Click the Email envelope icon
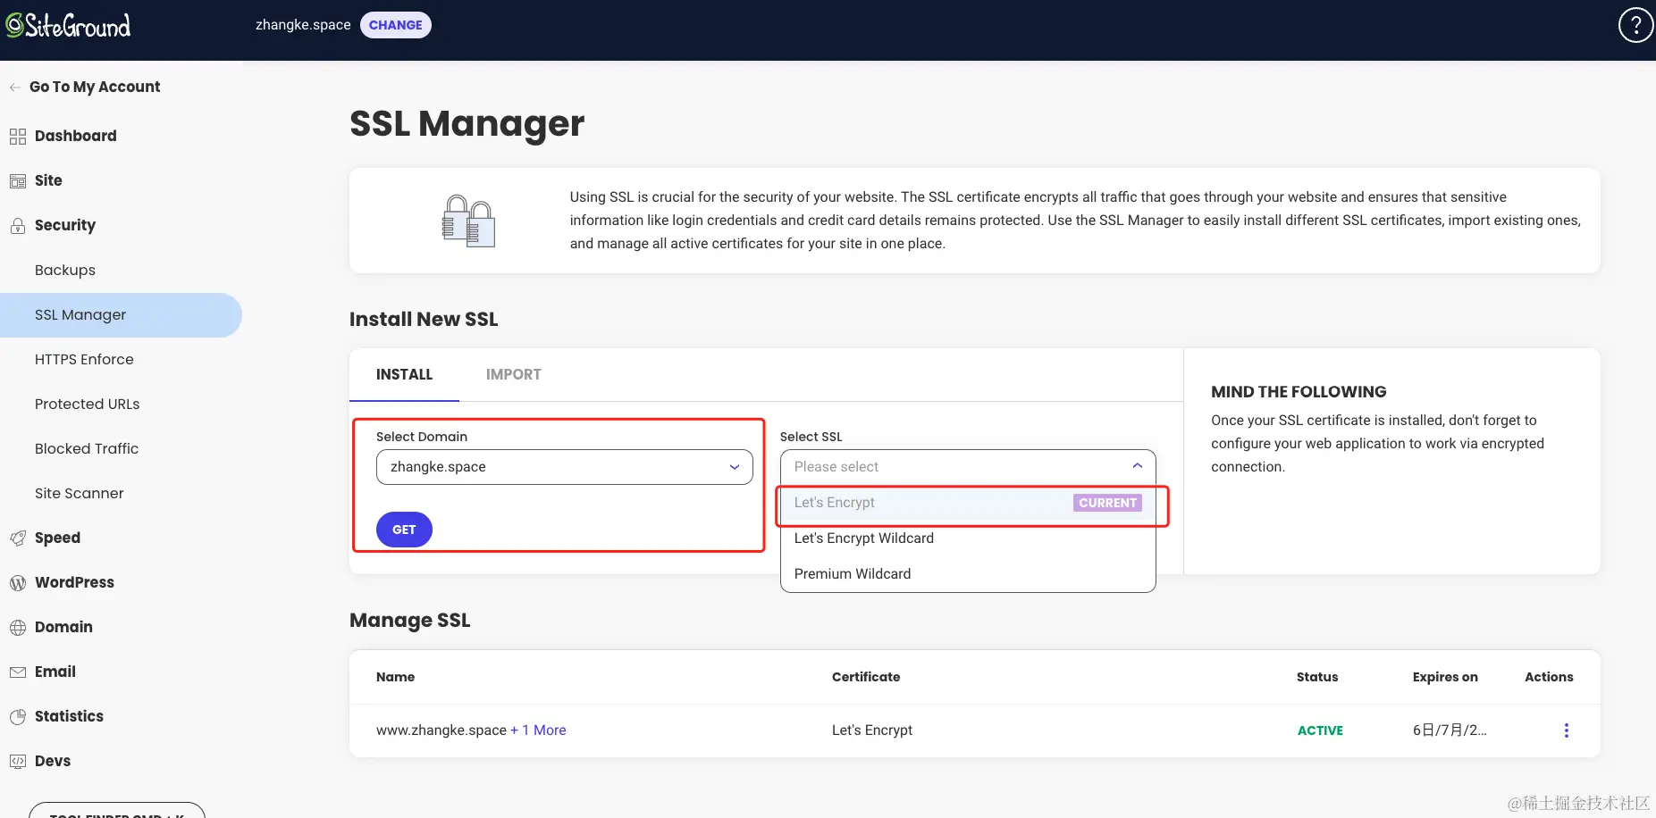Viewport: 1656px width, 818px height. [x=18, y=672]
